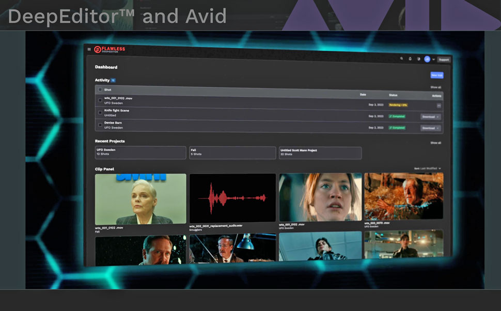Open the Fall project card
This screenshot has width=501, height=311.
click(x=232, y=153)
